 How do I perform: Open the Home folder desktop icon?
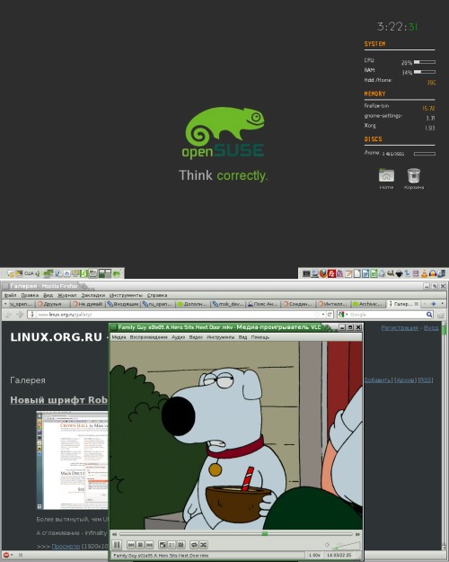coord(386,179)
